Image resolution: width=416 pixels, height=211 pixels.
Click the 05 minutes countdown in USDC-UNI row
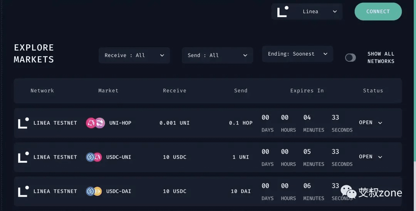307,152
